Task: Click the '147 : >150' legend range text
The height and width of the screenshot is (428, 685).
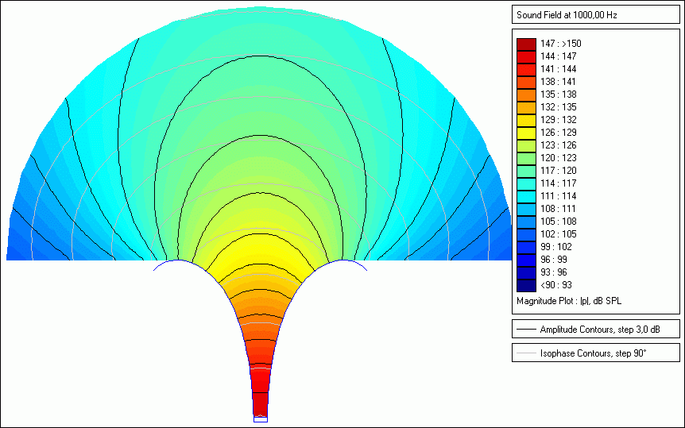Action: [x=561, y=44]
